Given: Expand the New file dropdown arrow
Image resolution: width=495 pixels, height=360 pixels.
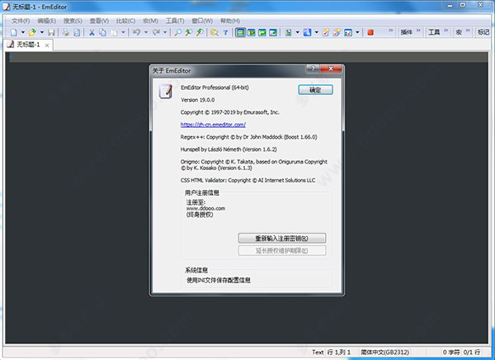Looking at the screenshot, I should (x=23, y=32).
